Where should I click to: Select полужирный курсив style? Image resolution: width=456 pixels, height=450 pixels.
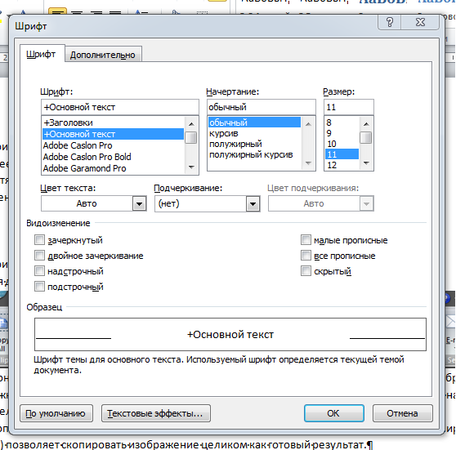(254, 154)
